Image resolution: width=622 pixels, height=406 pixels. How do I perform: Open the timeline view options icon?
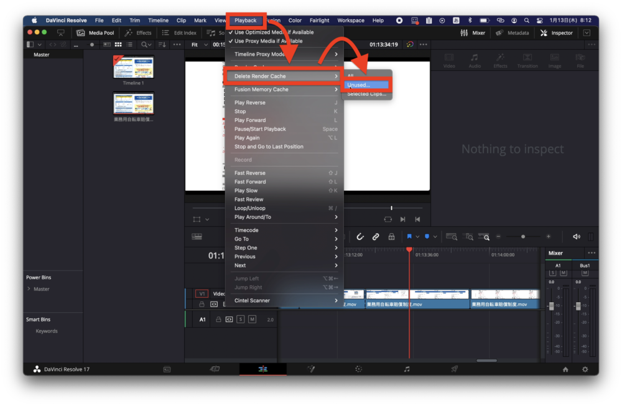click(197, 237)
